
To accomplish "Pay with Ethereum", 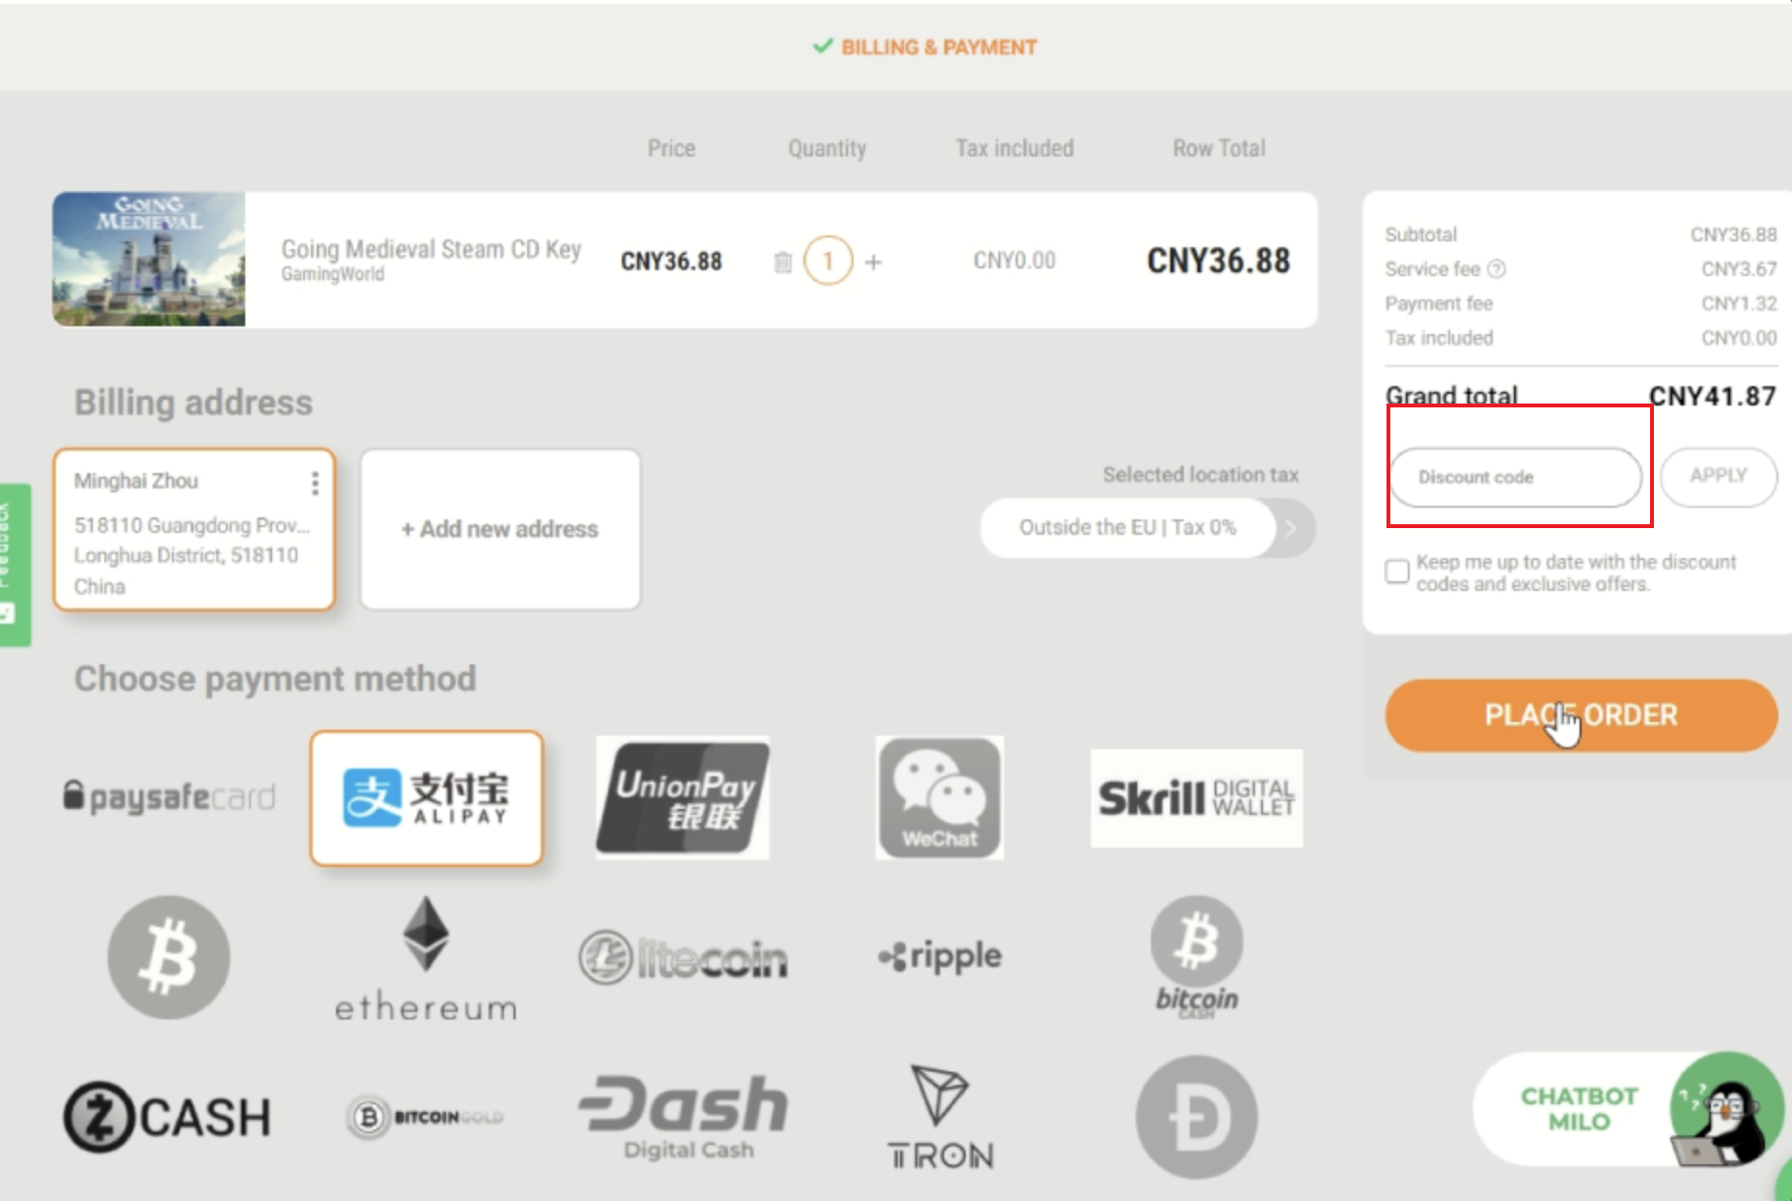I will click(x=426, y=958).
